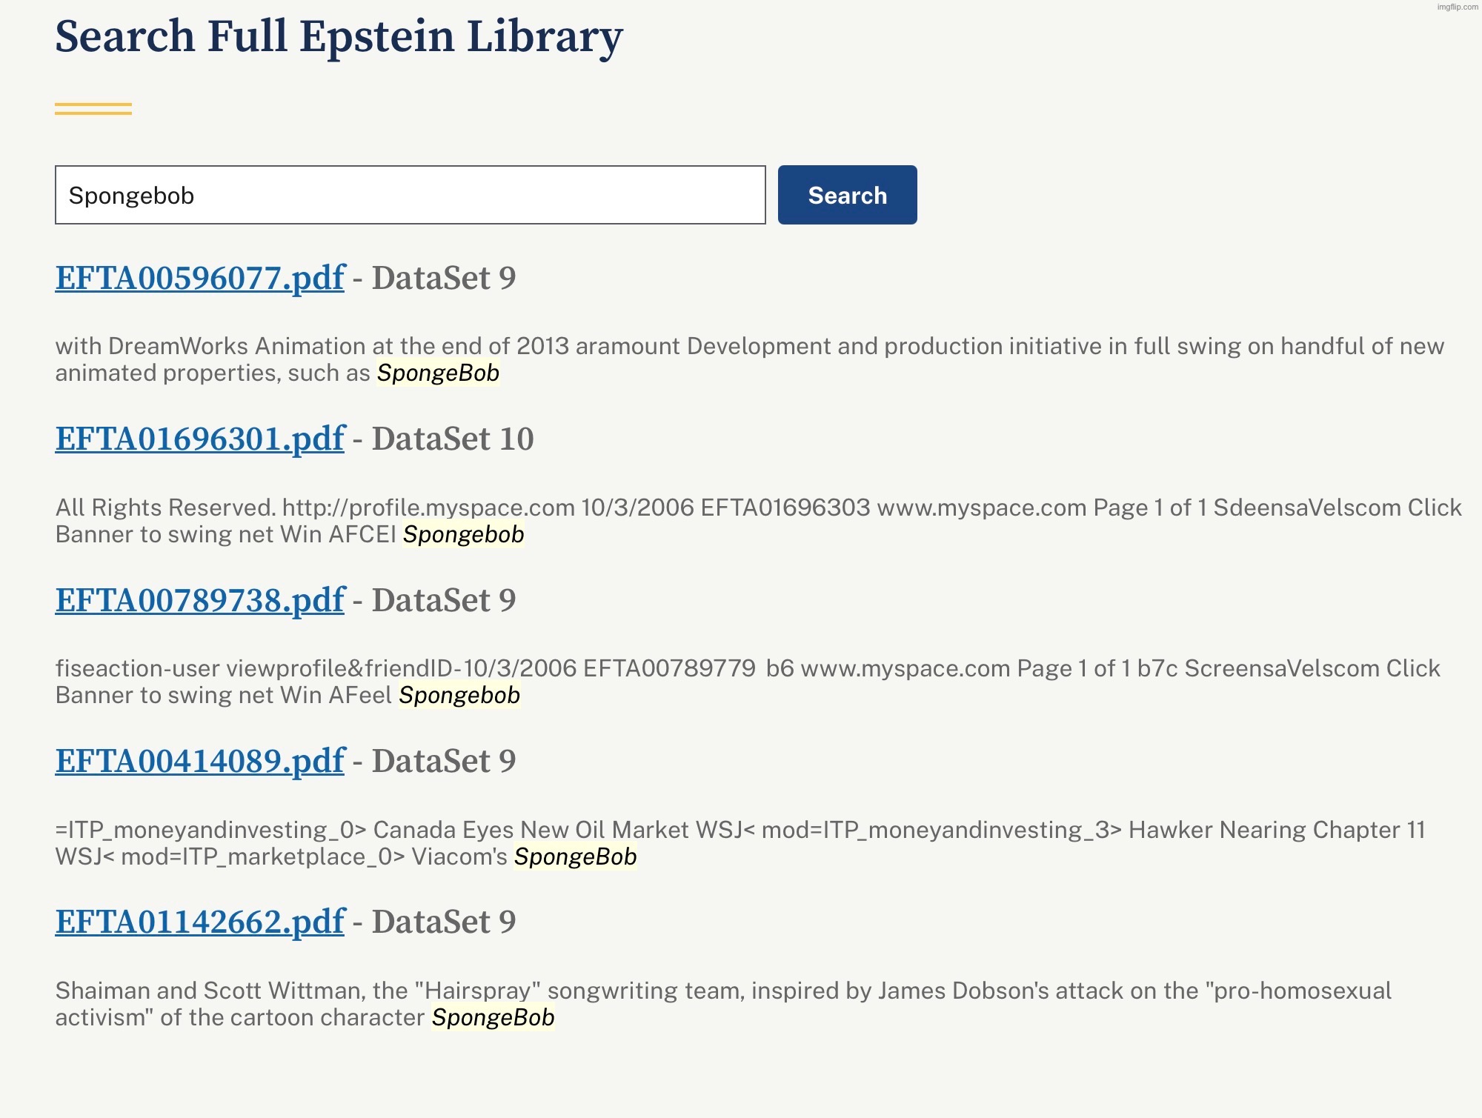This screenshot has width=1482, height=1118.
Task: Click the DataSet 10 label
Action: 452,439
